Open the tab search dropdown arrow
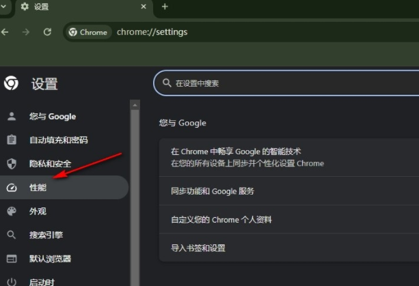 [3, 6]
